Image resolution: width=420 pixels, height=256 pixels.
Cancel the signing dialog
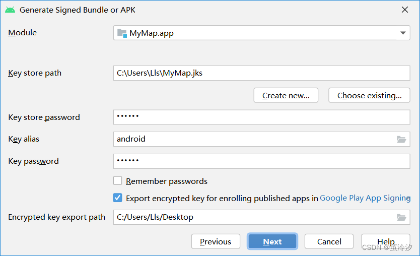pyautogui.click(x=329, y=241)
